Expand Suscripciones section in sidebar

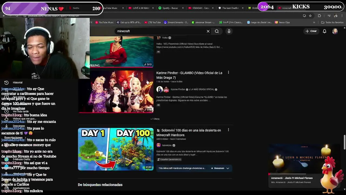pyautogui.click(x=15, y=138)
